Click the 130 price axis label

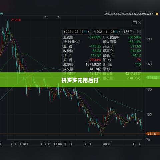coord(149,89)
